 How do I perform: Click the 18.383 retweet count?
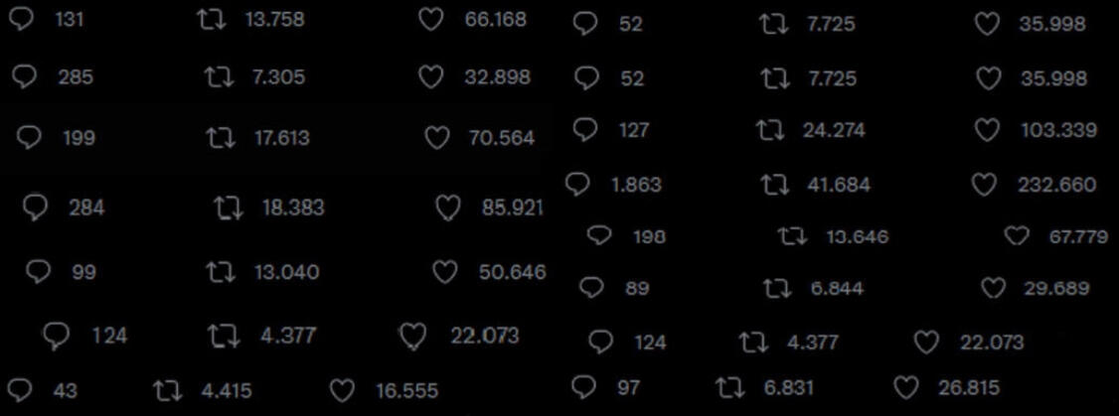293,208
